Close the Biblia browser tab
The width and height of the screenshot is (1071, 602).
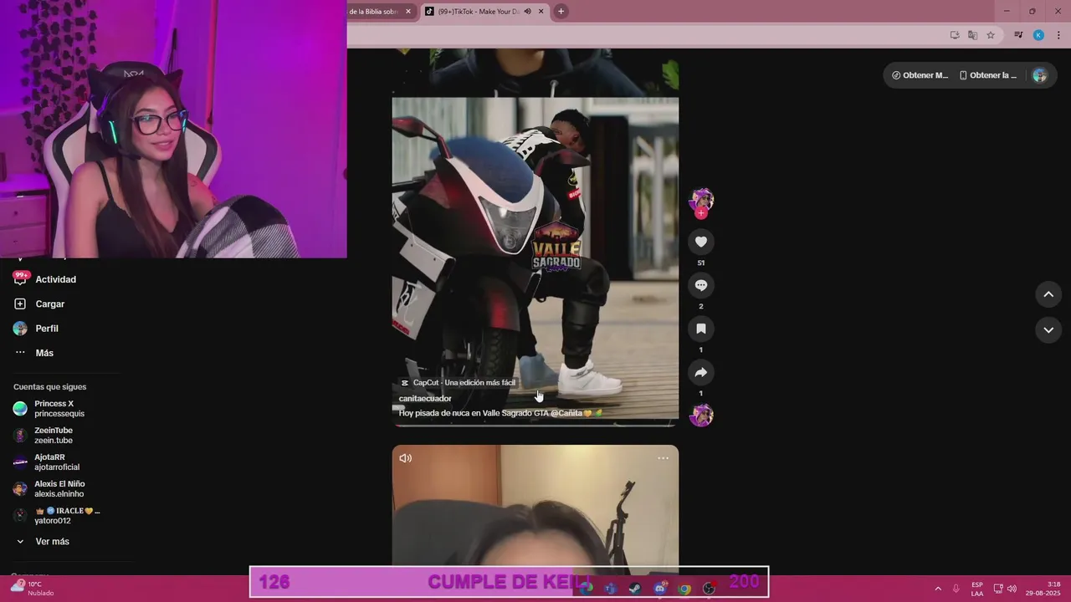click(408, 12)
